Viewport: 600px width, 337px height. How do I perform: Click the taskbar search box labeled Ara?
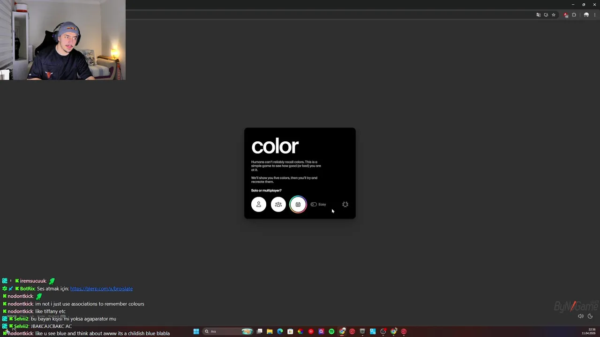click(x=228, y=331)
